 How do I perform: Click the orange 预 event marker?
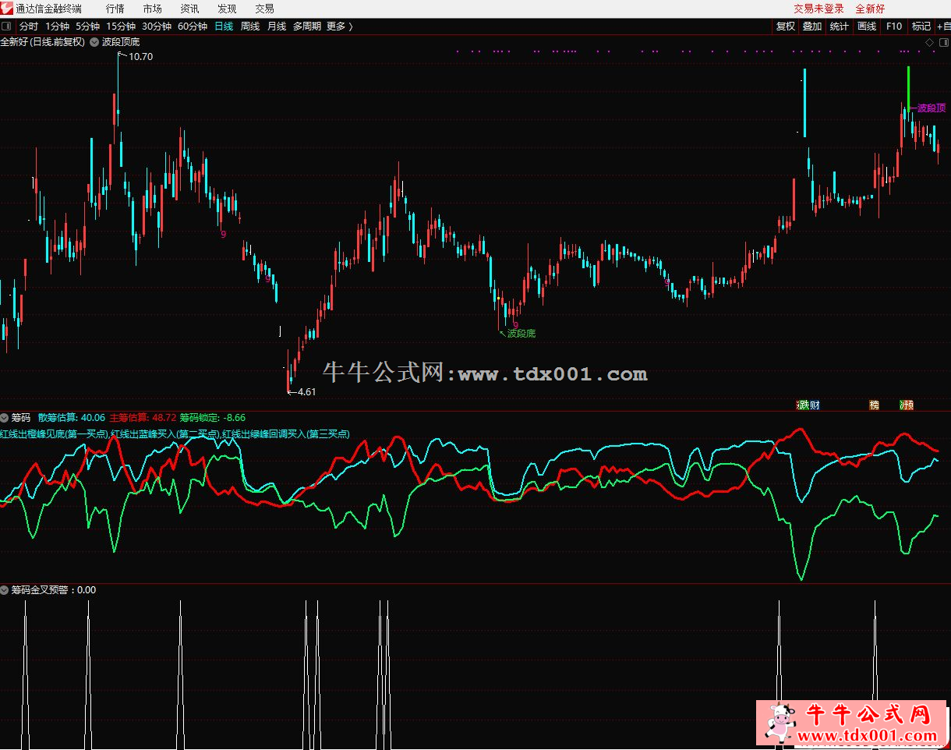click(909, 405)
